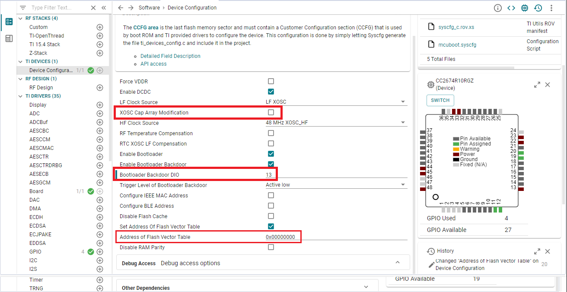
Task: Open the three-dot more options menu
Action: [x=551, y=8]
